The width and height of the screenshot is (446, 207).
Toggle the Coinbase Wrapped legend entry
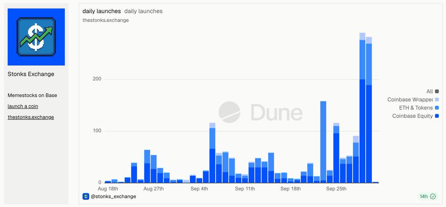click(413, 99)
